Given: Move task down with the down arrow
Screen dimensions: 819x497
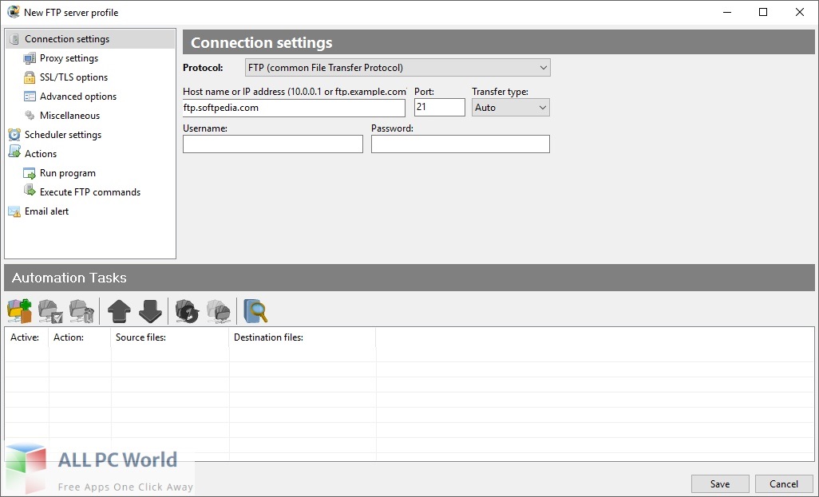Looking at the screenshot, I should pos(150,311).
